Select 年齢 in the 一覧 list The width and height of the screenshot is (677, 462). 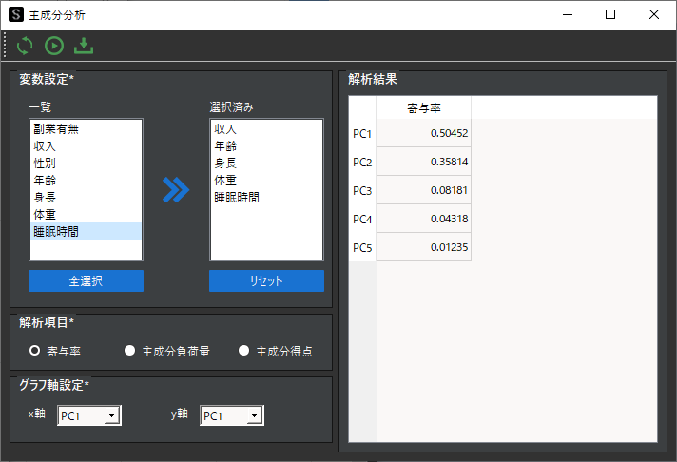pos(86,180)
